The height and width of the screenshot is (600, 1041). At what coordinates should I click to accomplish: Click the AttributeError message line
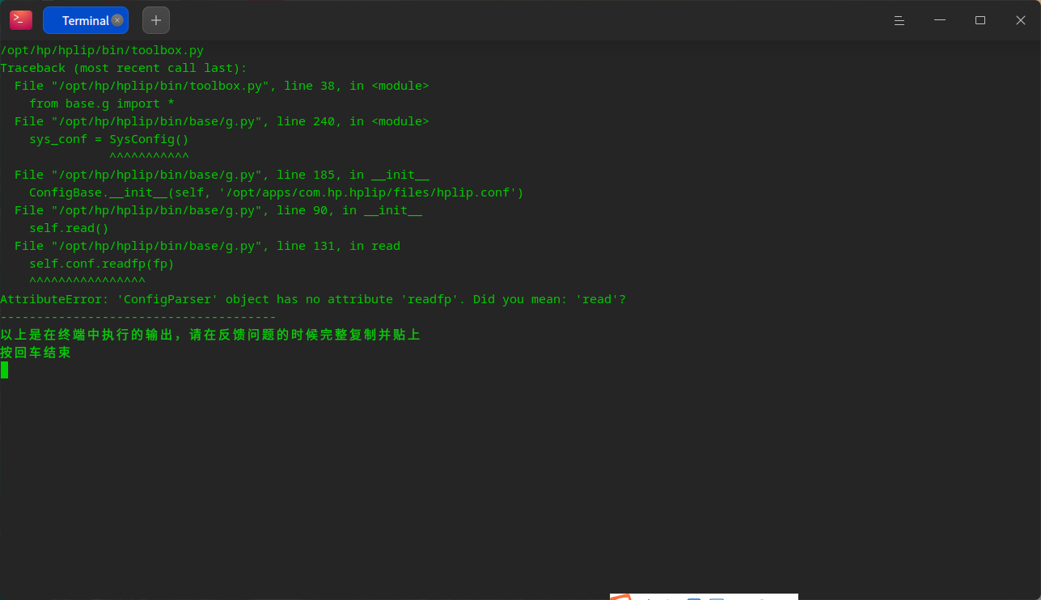pyautogui.click(x=313, y=299)
